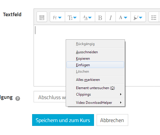Select Einfügen from the context menu
Image resolution: width=160 pixels, height=135 pixels.
(95, 65)
